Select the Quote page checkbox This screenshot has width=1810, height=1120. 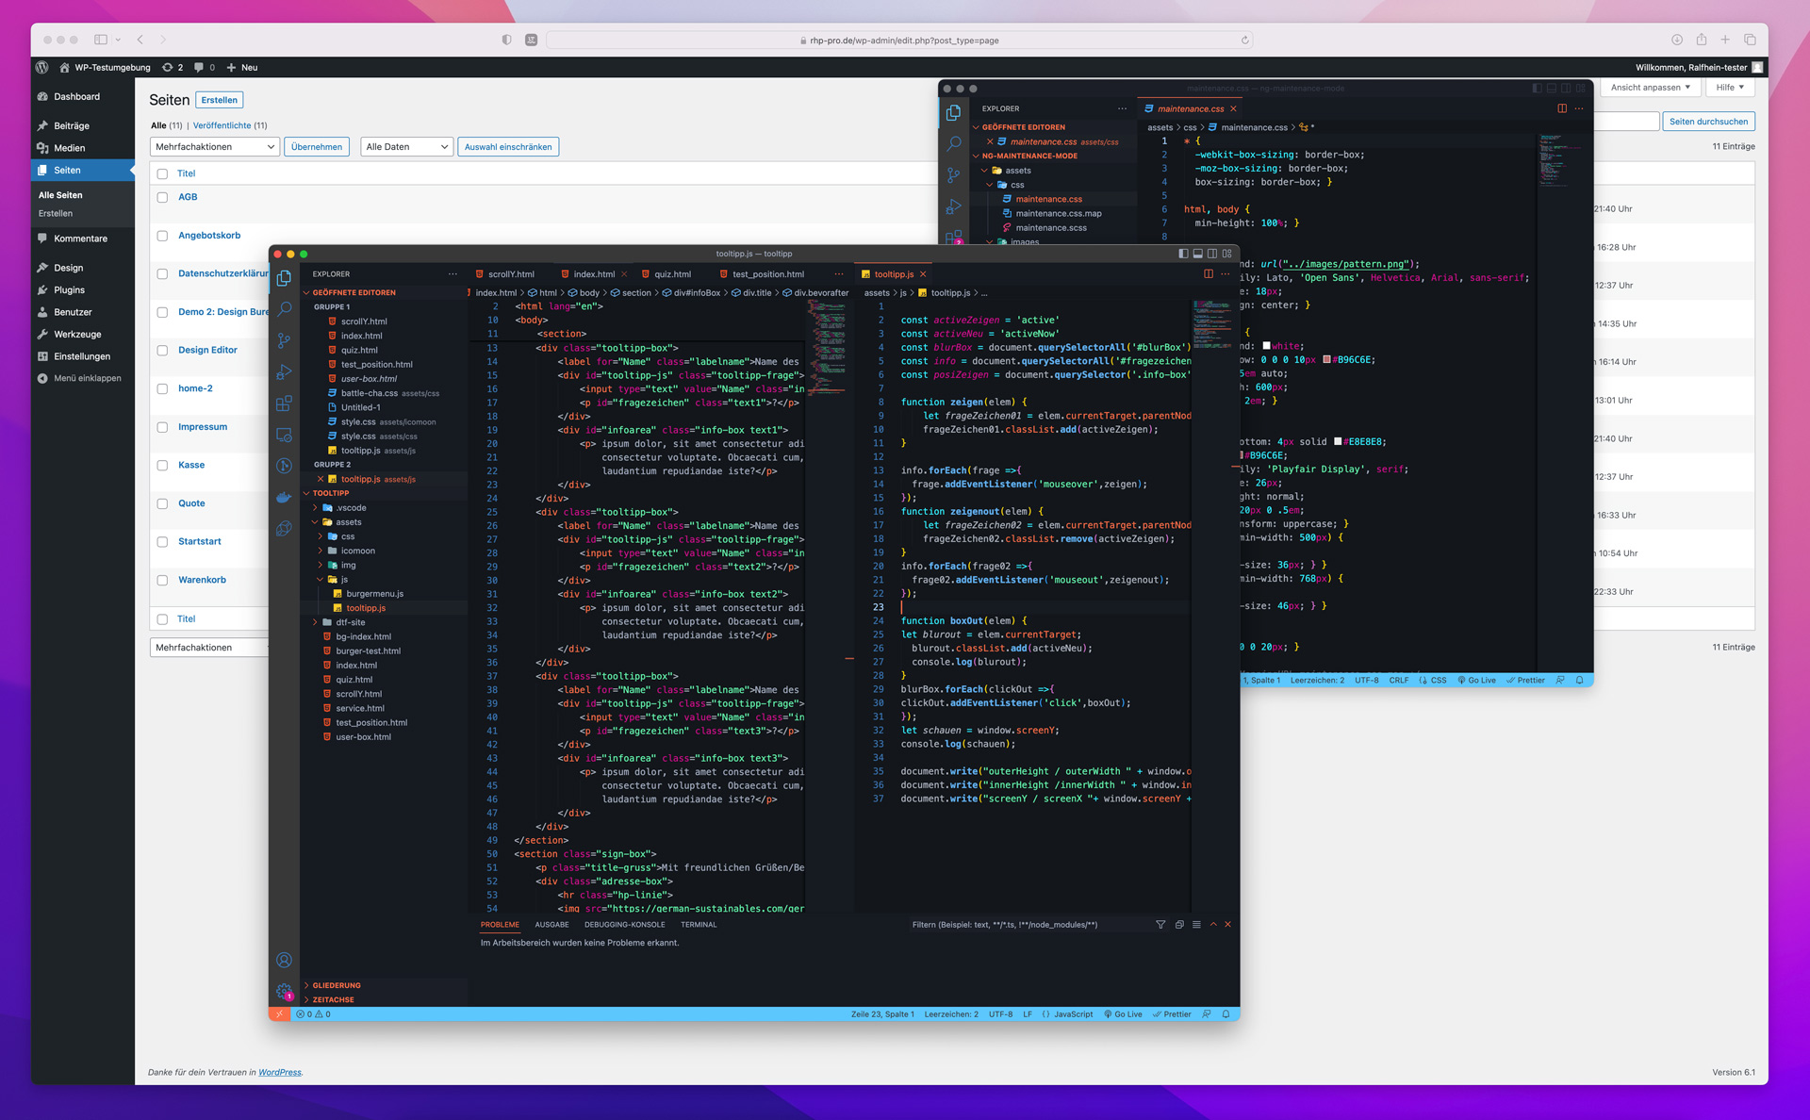pyautogui.click(x=162, y=503)
